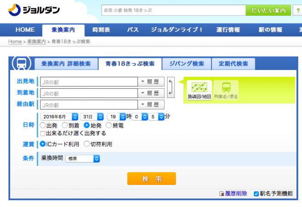Open the 2016年8月 month dropdown

tap(59, 117)
